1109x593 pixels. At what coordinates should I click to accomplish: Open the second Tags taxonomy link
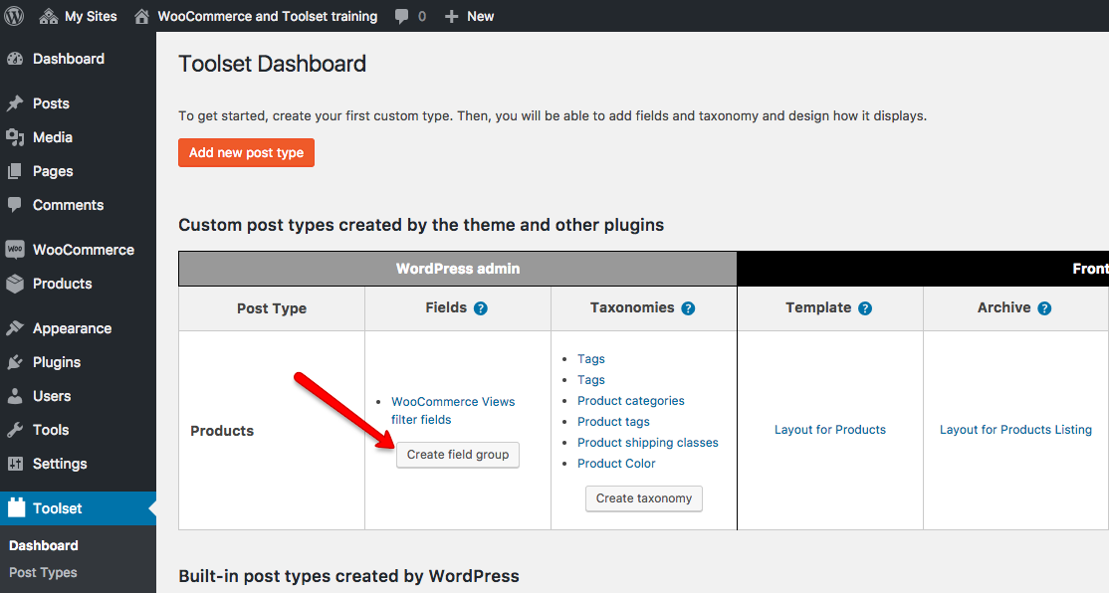[591, 380]
